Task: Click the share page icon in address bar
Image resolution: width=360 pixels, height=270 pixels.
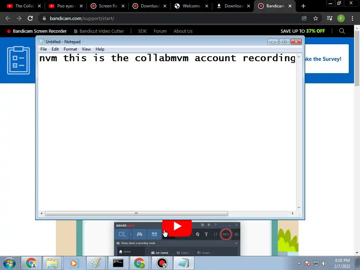Action: coord(304,18)
